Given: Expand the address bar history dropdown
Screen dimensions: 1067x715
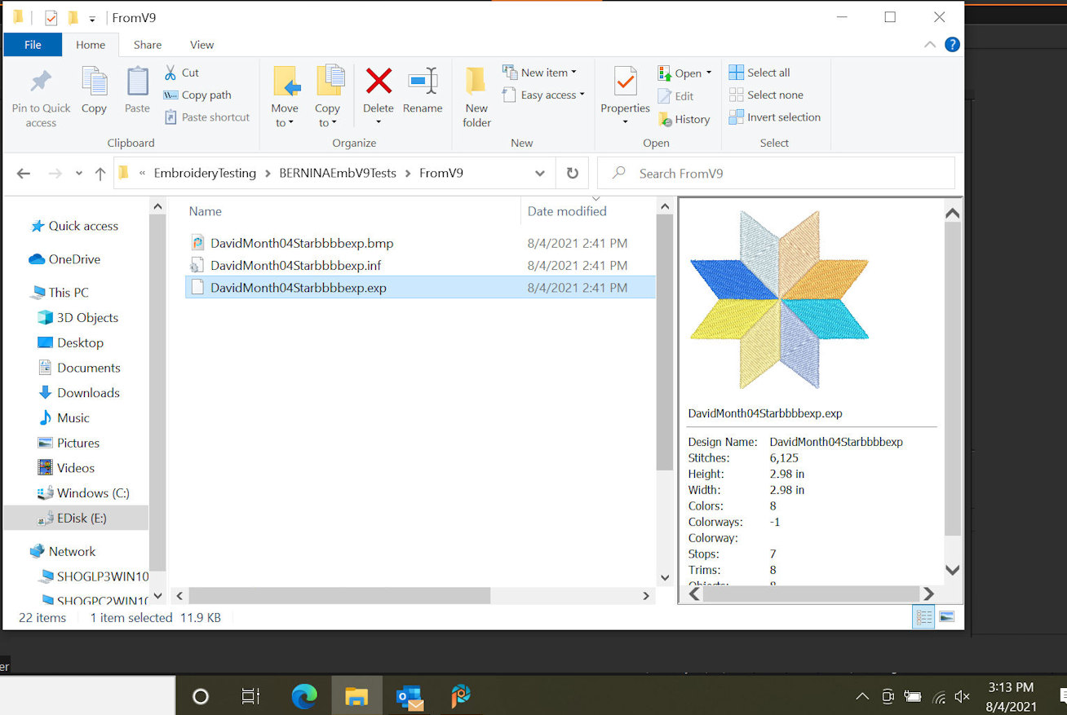Looking at the screenshot, I should coord(539,173).
